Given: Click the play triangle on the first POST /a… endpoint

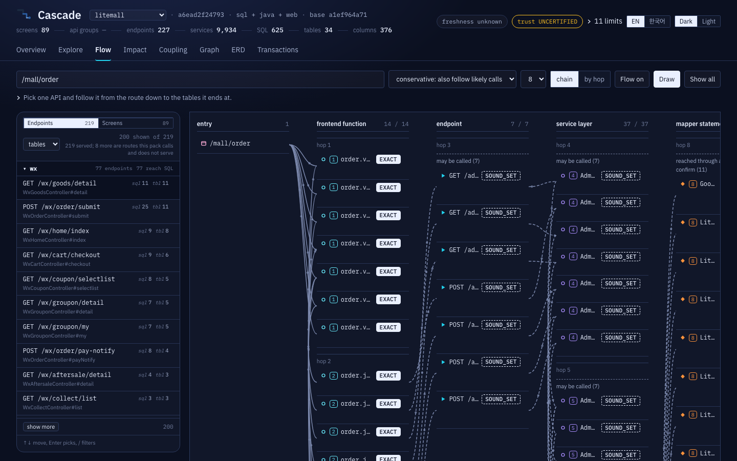Looking at the screenshot, I should point(443,287).
